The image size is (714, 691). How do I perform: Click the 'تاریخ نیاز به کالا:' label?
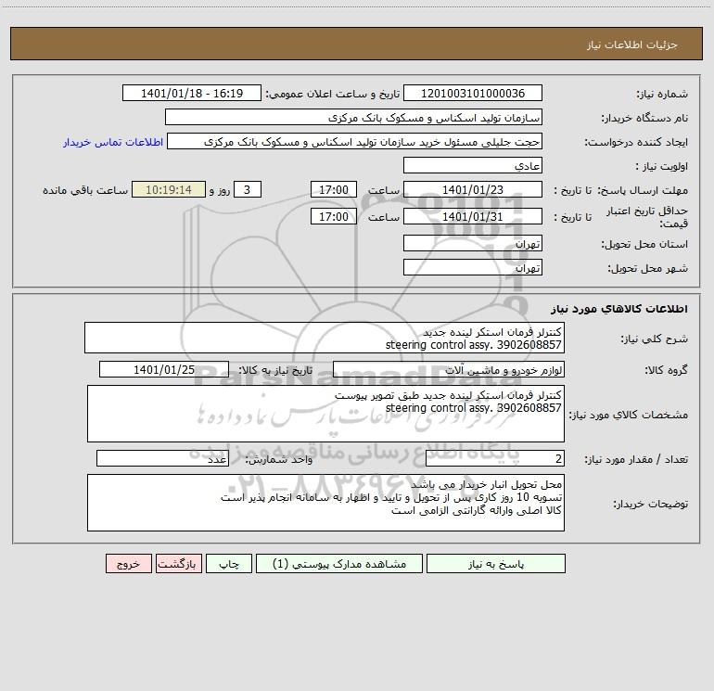pyautogui.click(x=276, y=370)
